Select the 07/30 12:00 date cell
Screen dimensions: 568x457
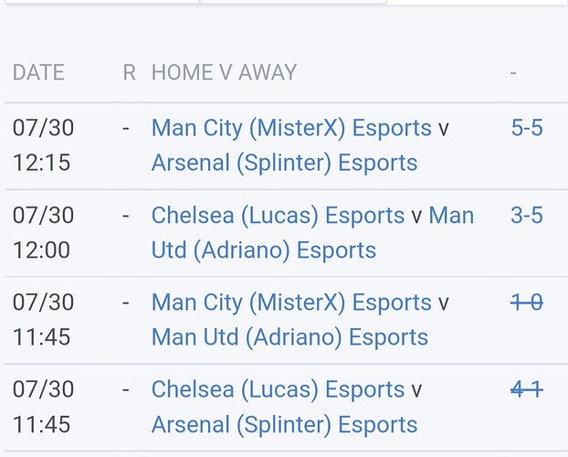click(43, 232)
